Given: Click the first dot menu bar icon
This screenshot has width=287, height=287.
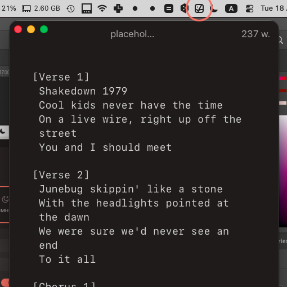Looking at the screenshot, I should click(x=135, y=8).
